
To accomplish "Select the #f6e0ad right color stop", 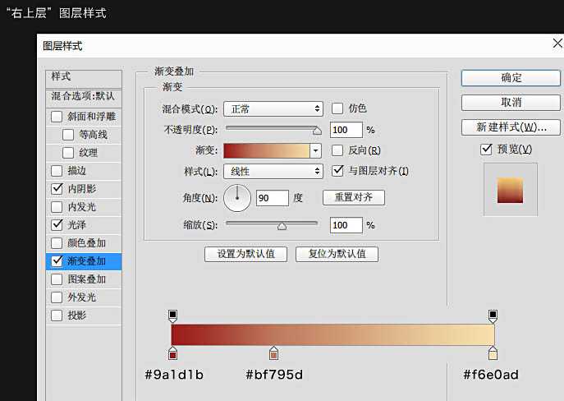I will (493, 353).
